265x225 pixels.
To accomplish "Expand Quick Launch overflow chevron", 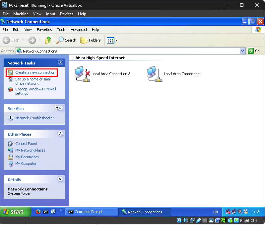I will click(61, 210).
